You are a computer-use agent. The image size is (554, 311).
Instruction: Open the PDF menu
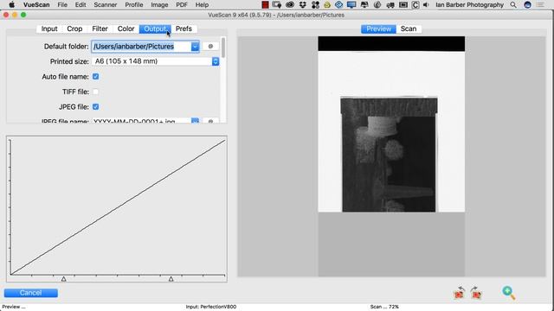(182, 5)
